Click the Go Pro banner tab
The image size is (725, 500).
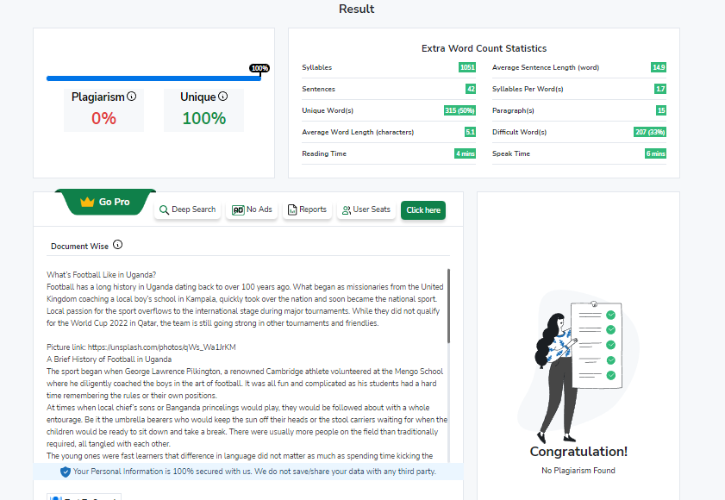coord(105,202)
